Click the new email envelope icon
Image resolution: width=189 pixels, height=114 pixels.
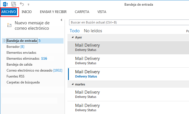click(9, 25)
